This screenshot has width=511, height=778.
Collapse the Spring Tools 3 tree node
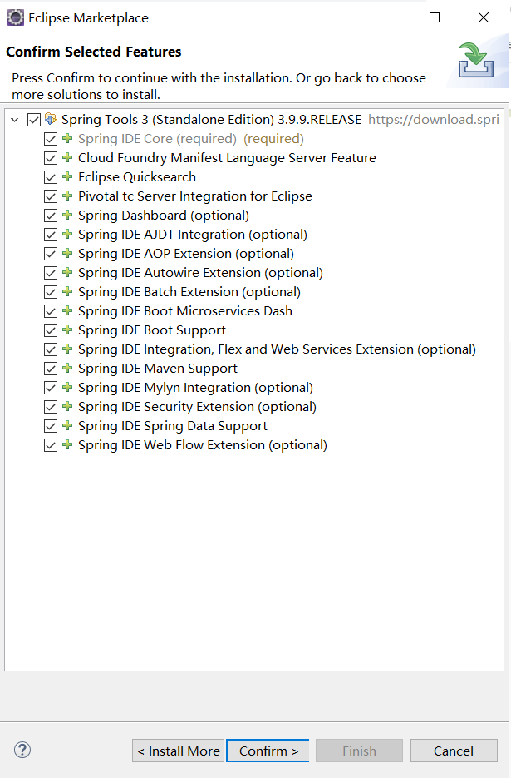15,120
